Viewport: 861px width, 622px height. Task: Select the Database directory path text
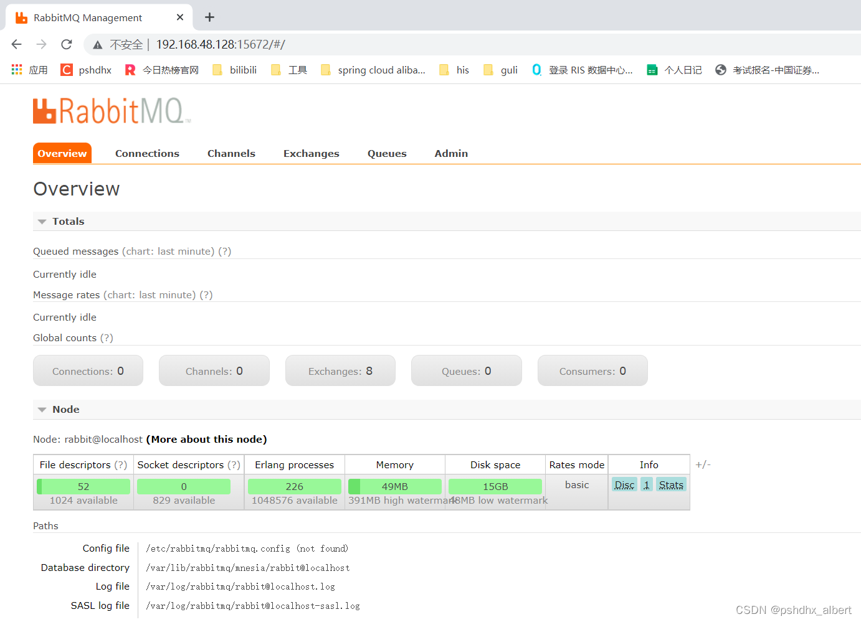click(248, 568)
